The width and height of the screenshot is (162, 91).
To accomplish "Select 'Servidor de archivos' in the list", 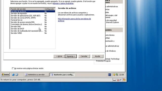I will [33, 11].
